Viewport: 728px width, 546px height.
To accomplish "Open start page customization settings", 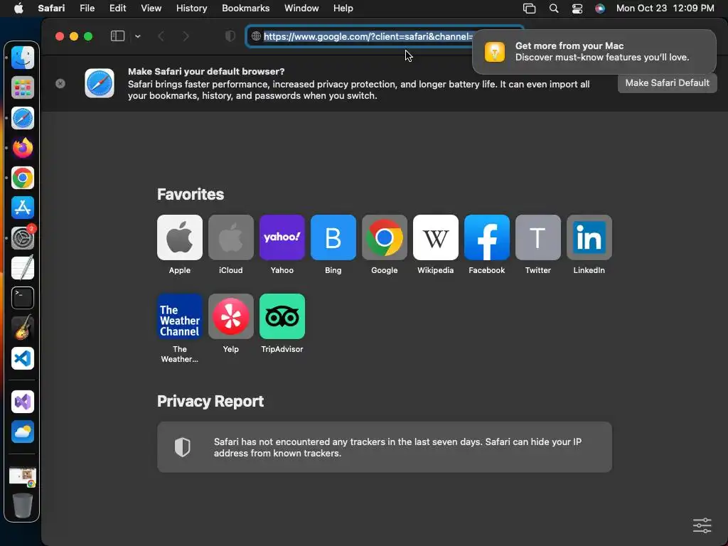I will coord(702,525).
